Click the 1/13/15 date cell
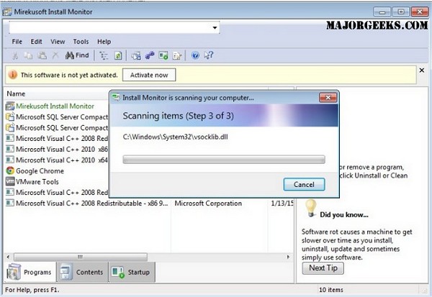 (x=282, y=203)
